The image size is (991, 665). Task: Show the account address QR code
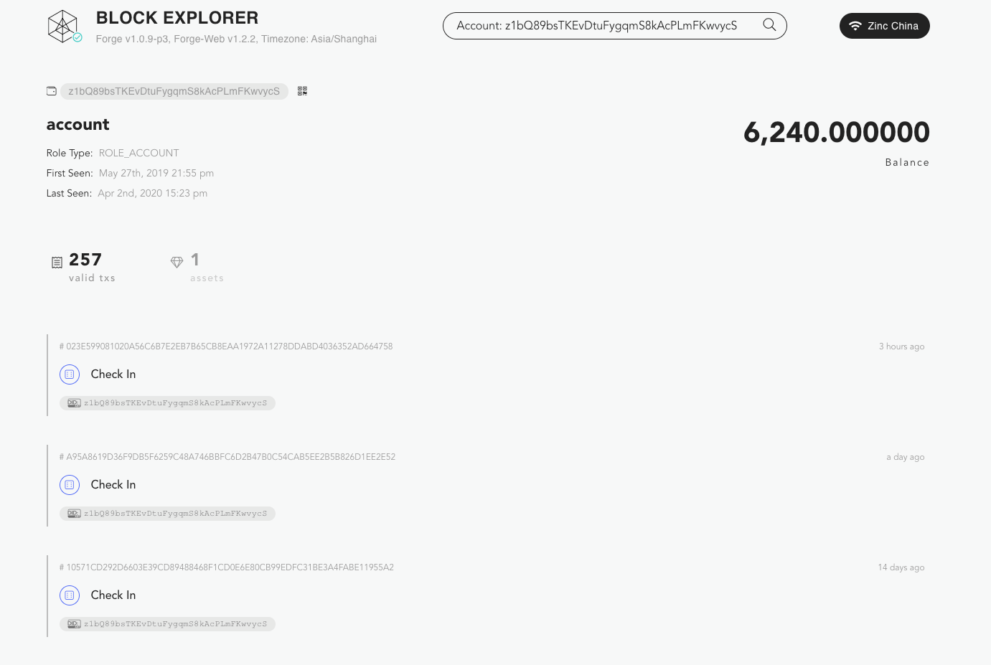(302, 91)
